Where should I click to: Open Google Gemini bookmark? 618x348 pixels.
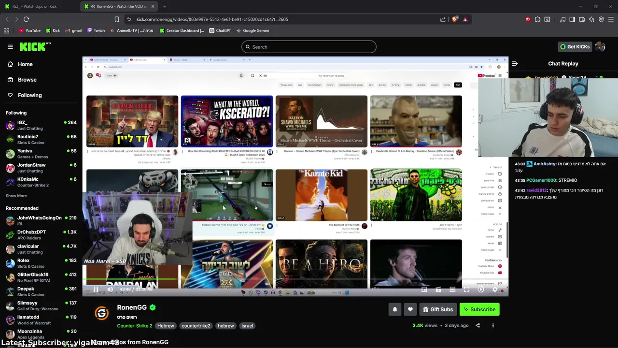click(253, 30)
